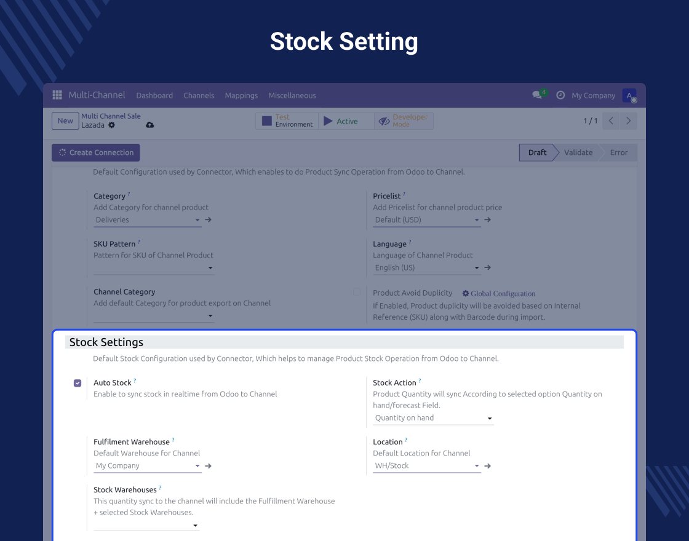The width and height of the screenshot is (689, 541).
Task: Show help tooltip for Stock Warehouses
Action: (160, 488)
